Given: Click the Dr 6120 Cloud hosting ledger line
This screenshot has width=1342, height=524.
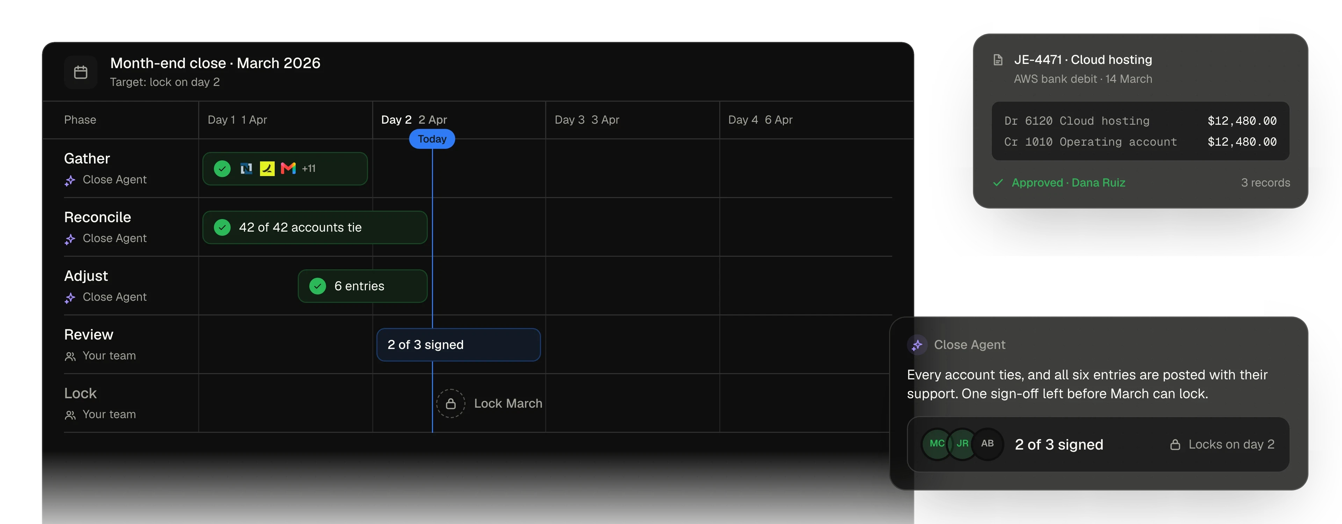Looking at the screenshot, I should 1140,121.
